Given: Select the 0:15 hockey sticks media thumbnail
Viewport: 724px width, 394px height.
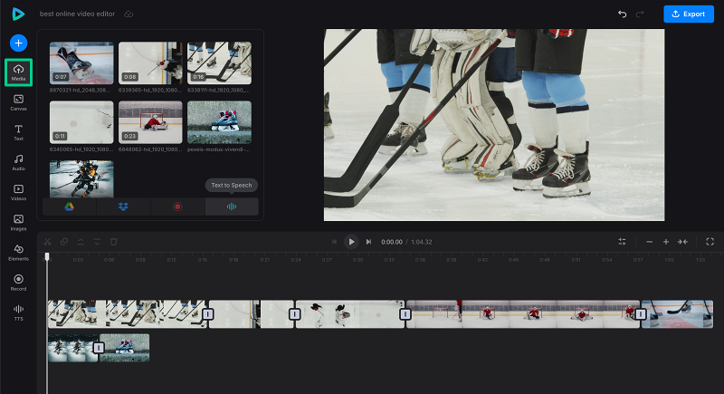Looking at the screenshot, I should click(219, 62).
